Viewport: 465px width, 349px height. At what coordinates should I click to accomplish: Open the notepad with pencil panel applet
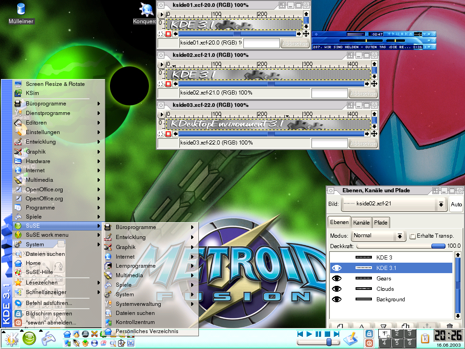click(351, 338)
